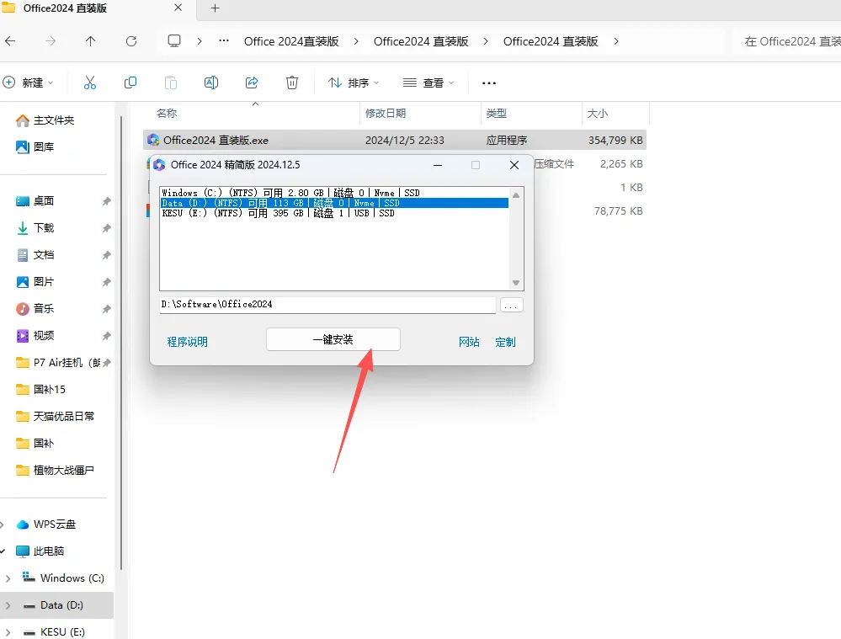Click the 一键安装 install button

coord(333,339)
